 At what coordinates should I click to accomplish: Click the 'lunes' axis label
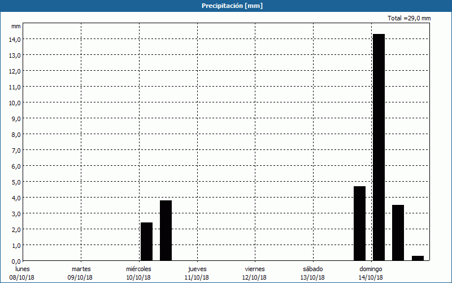tap(22, 269)
